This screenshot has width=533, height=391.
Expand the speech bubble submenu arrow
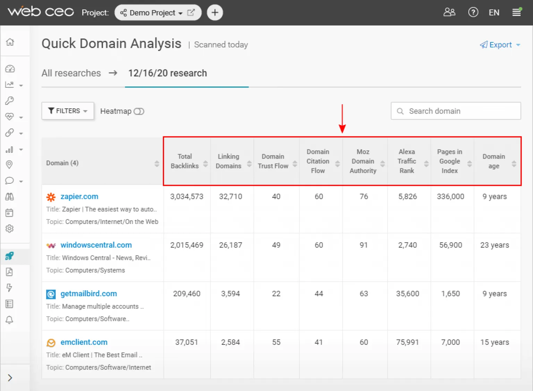tap(21, 182)
